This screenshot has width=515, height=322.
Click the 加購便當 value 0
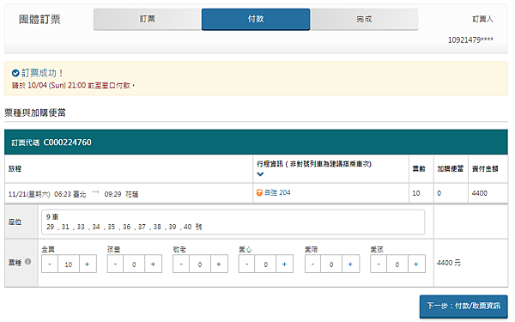pos(439,193)
